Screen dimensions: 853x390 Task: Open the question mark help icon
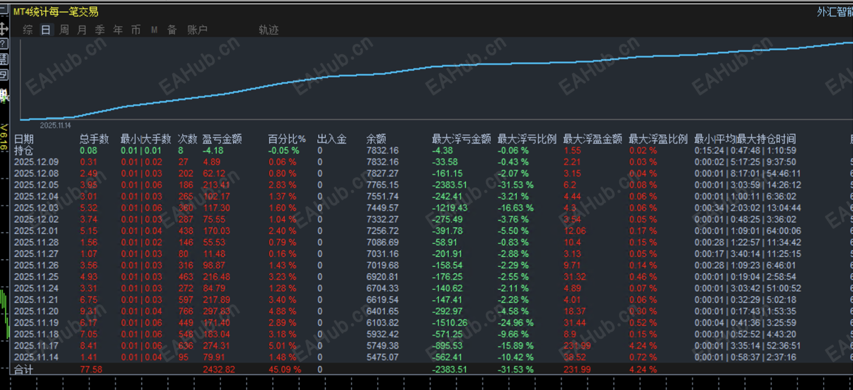(x=4, y=44)
